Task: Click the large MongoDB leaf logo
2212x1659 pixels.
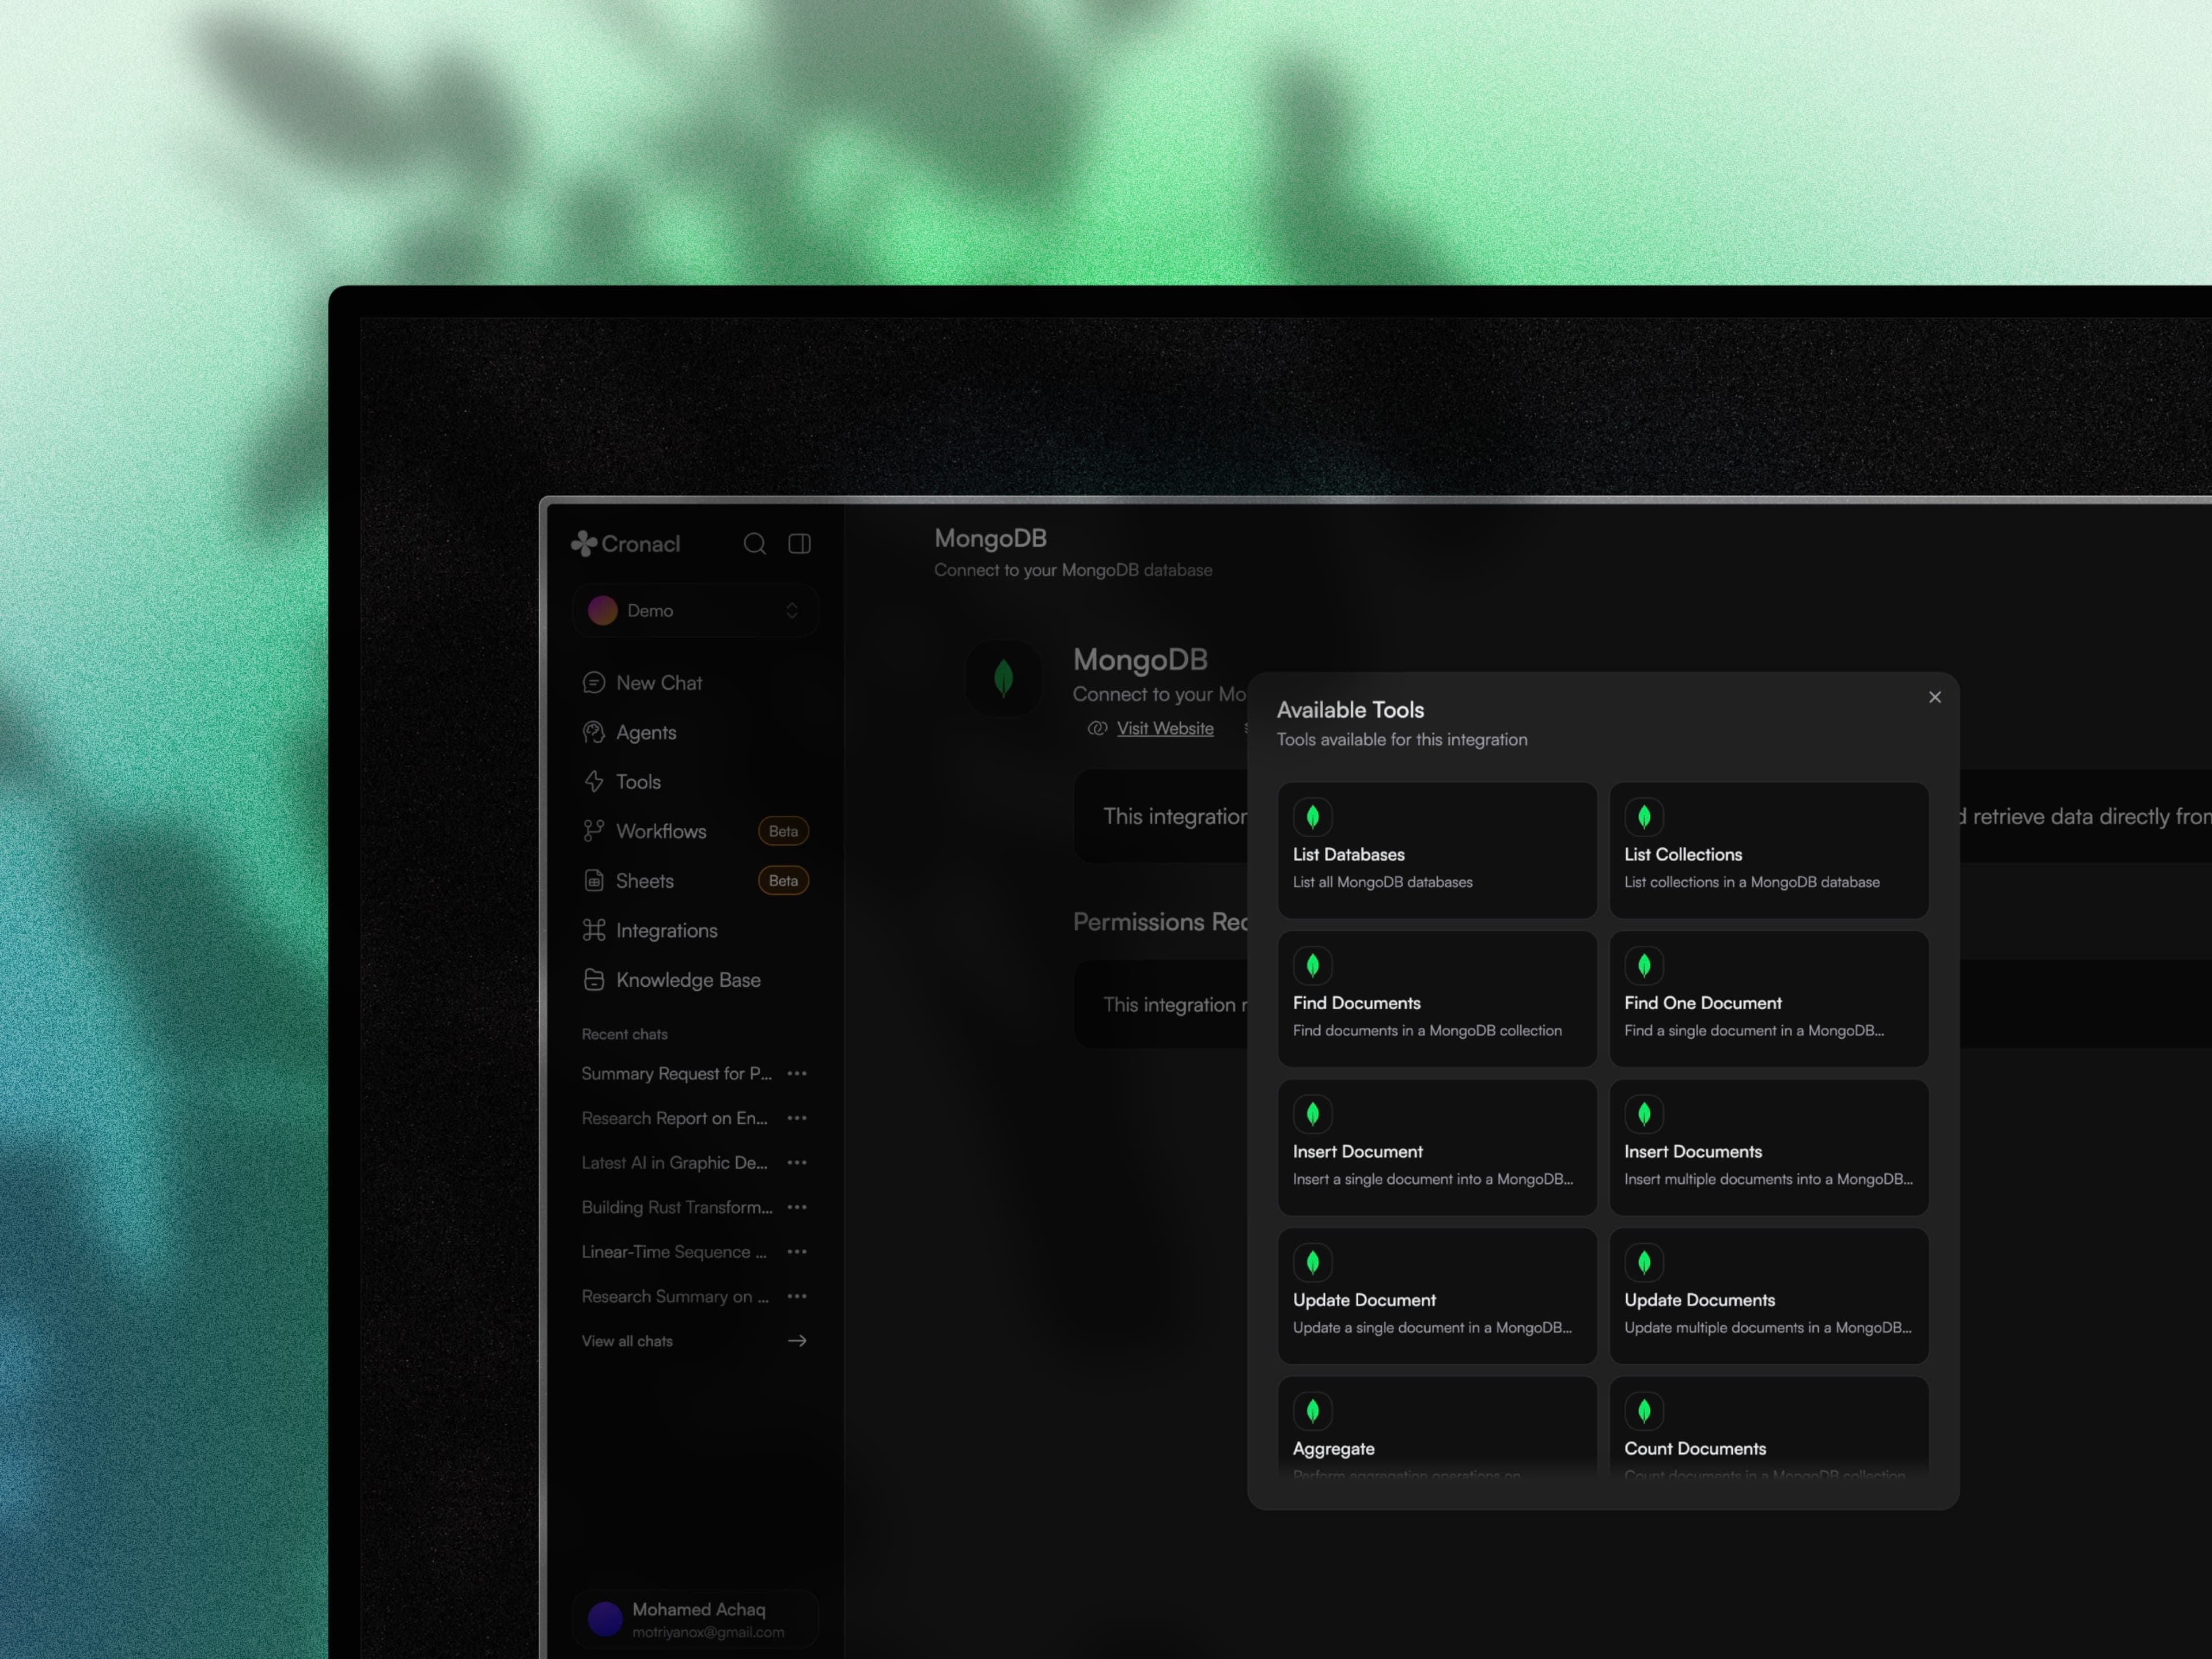Action: tap(1004, 678)
